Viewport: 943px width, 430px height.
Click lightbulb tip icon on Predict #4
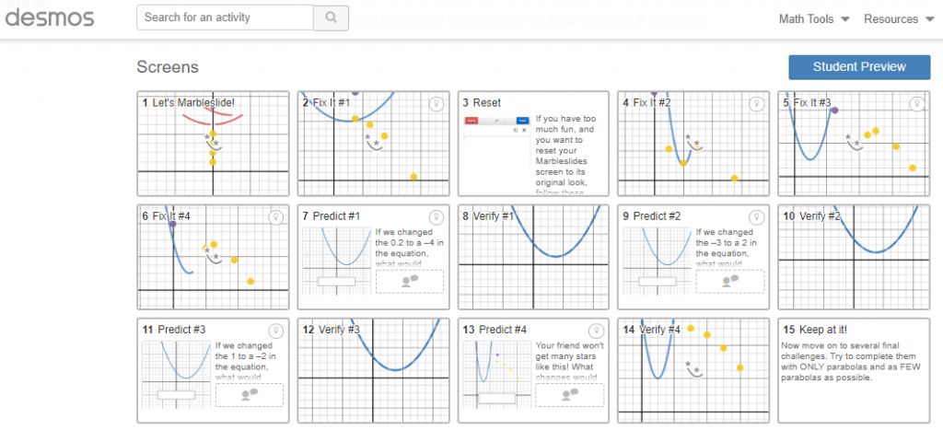596,331
